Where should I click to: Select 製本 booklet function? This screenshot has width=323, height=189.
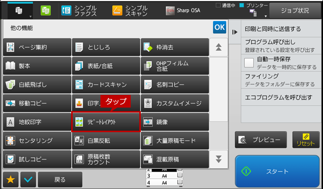point(37,66)
